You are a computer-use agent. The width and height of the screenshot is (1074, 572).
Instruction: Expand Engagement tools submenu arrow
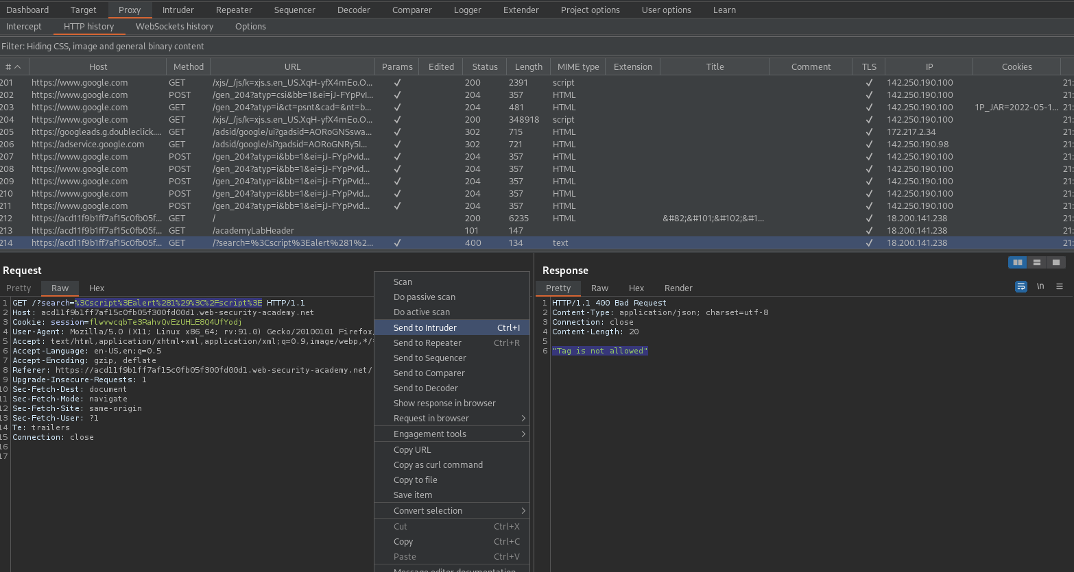pos(523,434)
